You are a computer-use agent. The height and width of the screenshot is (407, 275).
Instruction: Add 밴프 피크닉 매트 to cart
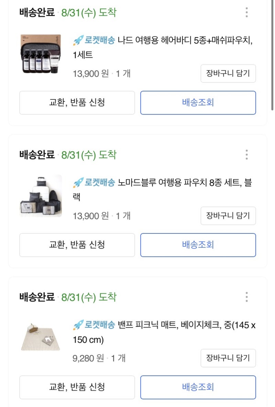(228, 358)
